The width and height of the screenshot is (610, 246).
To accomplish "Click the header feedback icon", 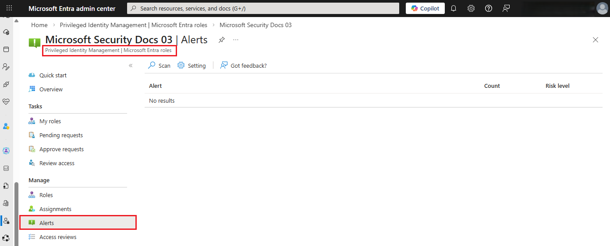I will pos(506,8).
